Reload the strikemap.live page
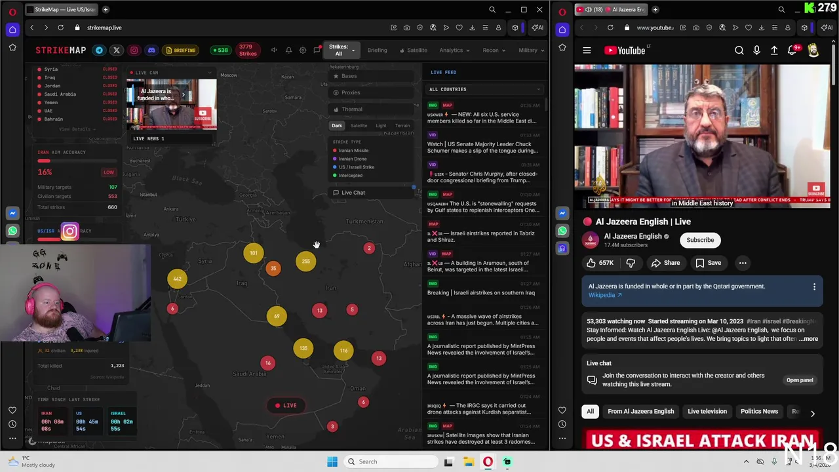Screen dimensions: 839x472 pos(60,28)
